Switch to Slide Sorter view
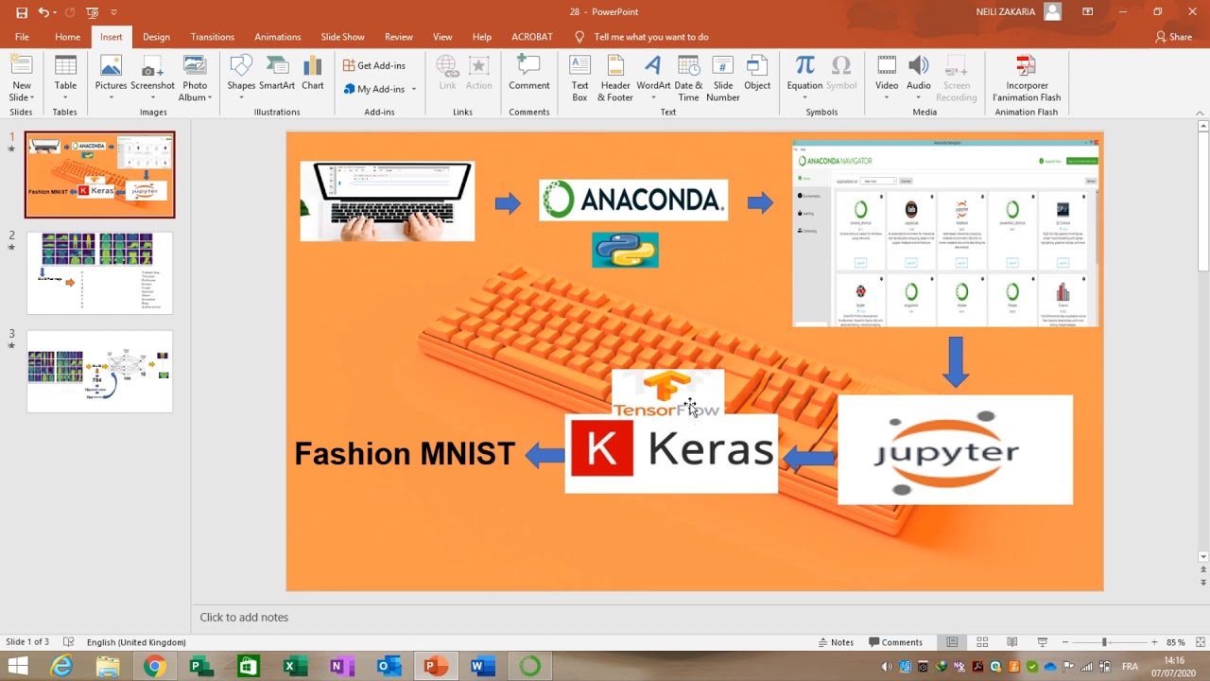 pyautogui.click(x=982, y=642)
